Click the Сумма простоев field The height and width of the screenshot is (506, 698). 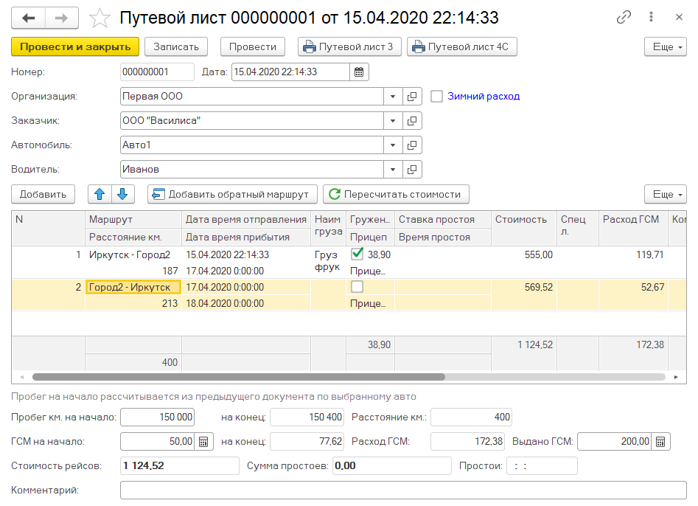(391, 466)
